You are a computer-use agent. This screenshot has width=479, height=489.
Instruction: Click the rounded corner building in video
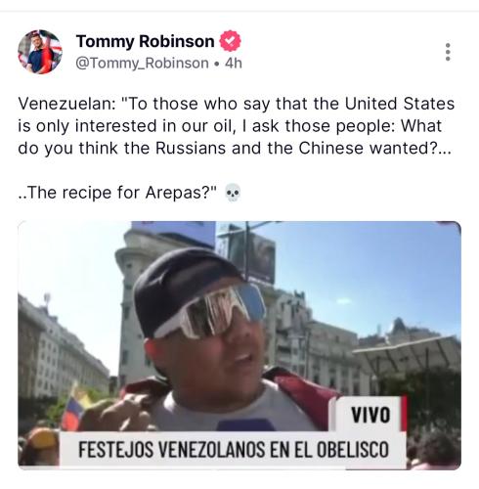click(137, 303)
